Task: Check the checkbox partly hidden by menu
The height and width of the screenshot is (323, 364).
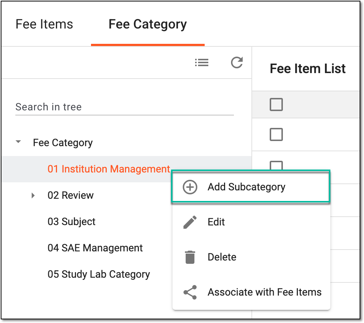Action: (276, 165)
